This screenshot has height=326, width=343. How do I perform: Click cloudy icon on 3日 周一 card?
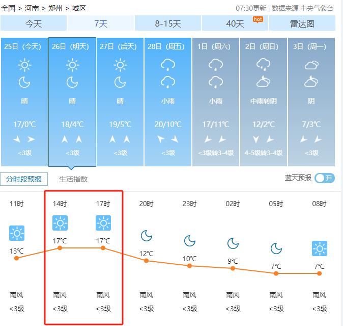click(311, 65)
